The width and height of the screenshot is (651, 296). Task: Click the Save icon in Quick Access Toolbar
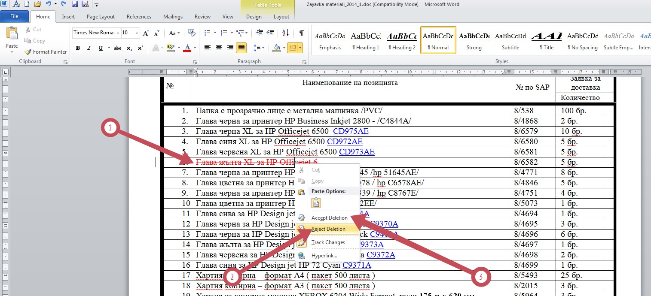(75, 4)
